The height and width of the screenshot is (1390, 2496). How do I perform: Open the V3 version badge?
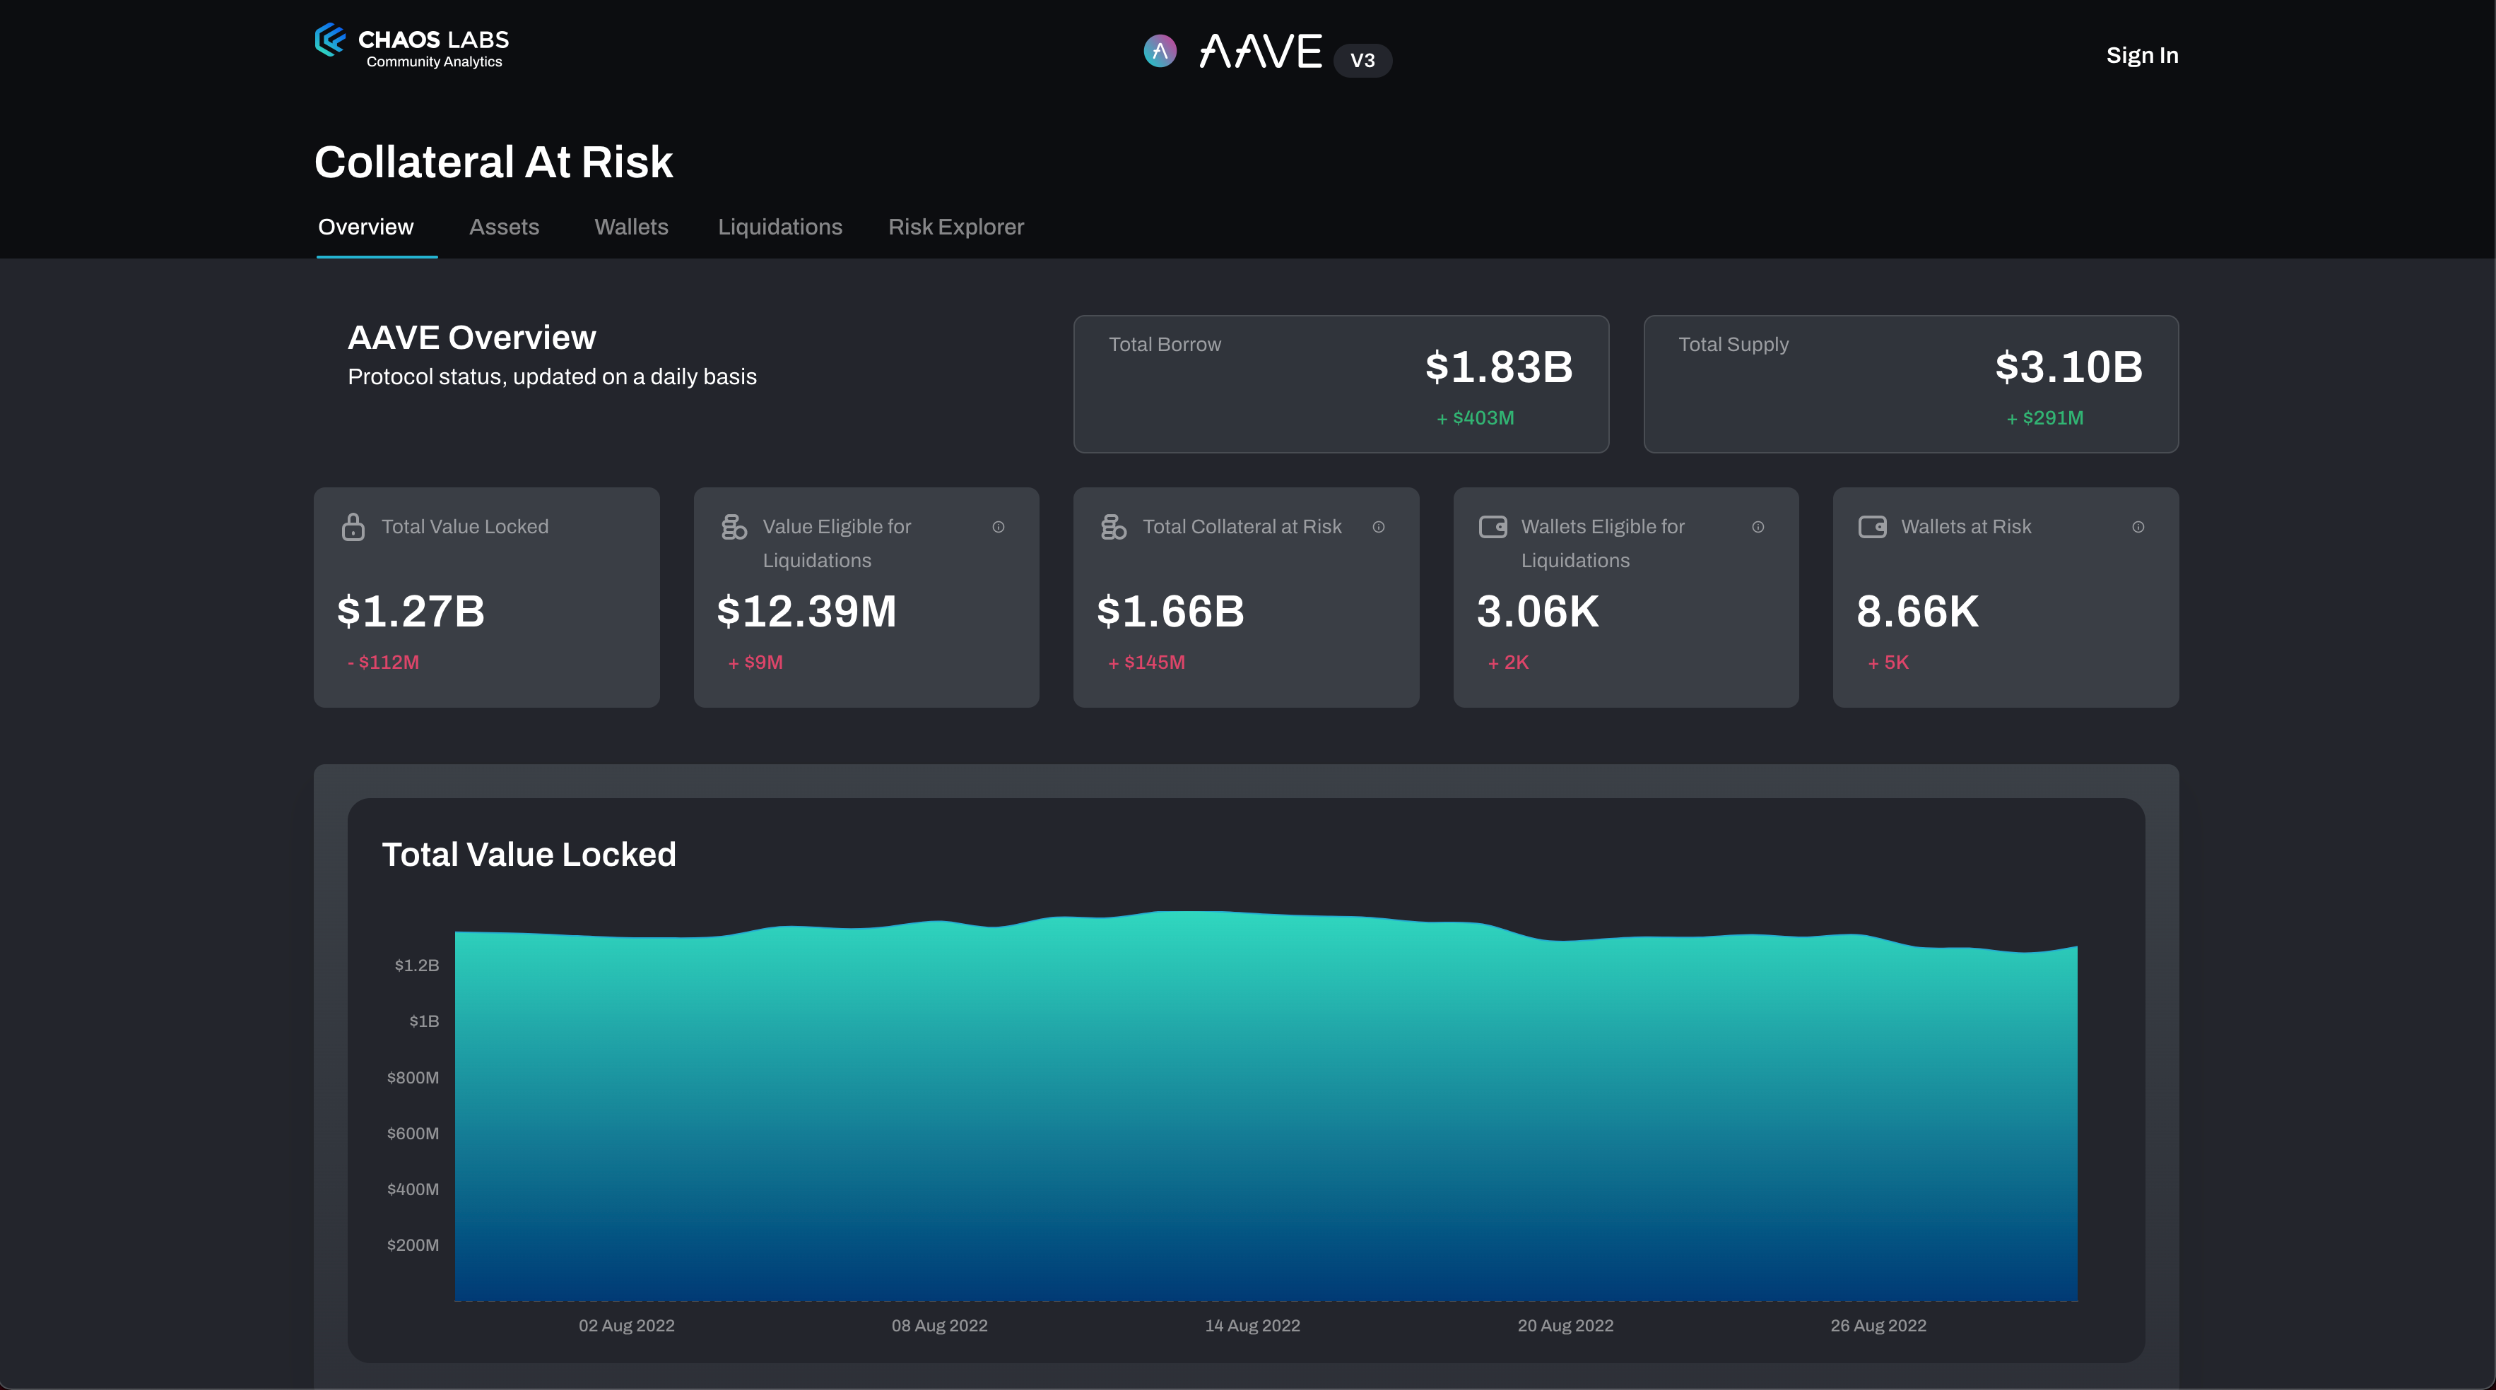click(x=1363, y=60)
